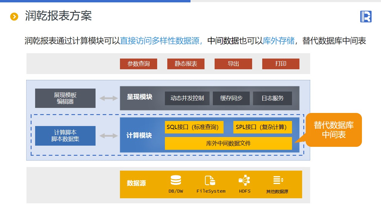This screenshot has height=214, width=381.
Task: Select the 静态报表 red box
Action: pyautogui.click(x=186, y=64)
